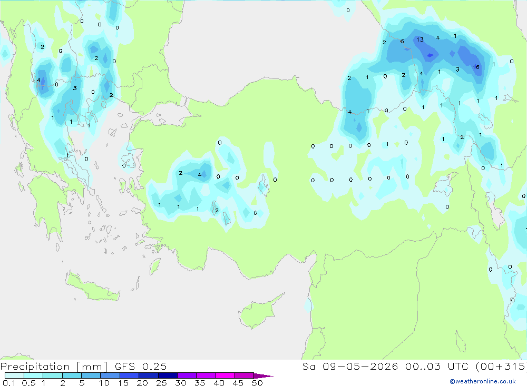The image size is (527, 386).
Task: Click the "40" legend scale label
Action: point(219,383)
